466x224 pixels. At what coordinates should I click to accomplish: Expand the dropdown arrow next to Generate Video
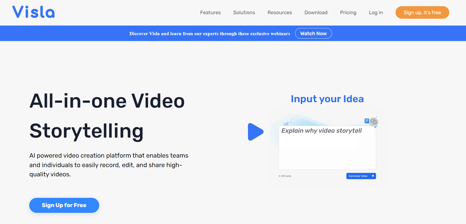[373, 176]
